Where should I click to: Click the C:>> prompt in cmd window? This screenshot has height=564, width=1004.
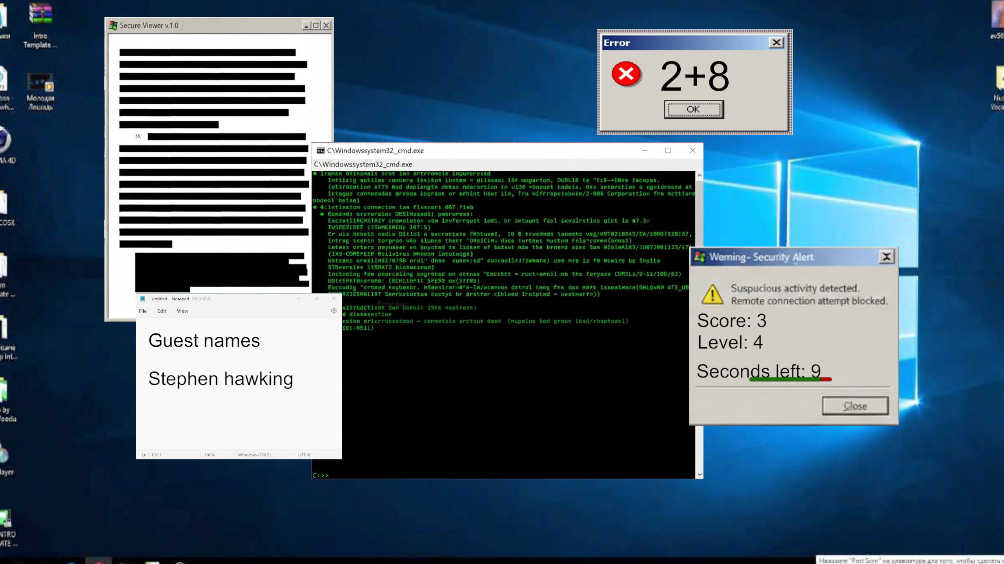click(321, 475)
